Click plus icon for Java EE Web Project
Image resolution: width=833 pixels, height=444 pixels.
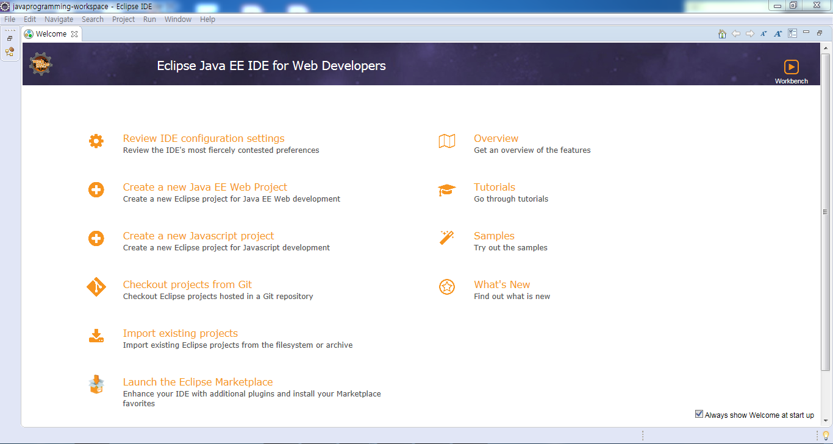(96, 190)
